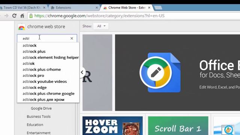
Task: Close the Extensions tab
Action: [97, 7]
